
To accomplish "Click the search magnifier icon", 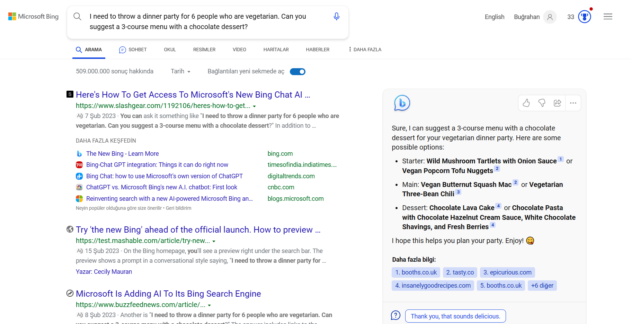I will pyautogui.click(x=78, y=16).
